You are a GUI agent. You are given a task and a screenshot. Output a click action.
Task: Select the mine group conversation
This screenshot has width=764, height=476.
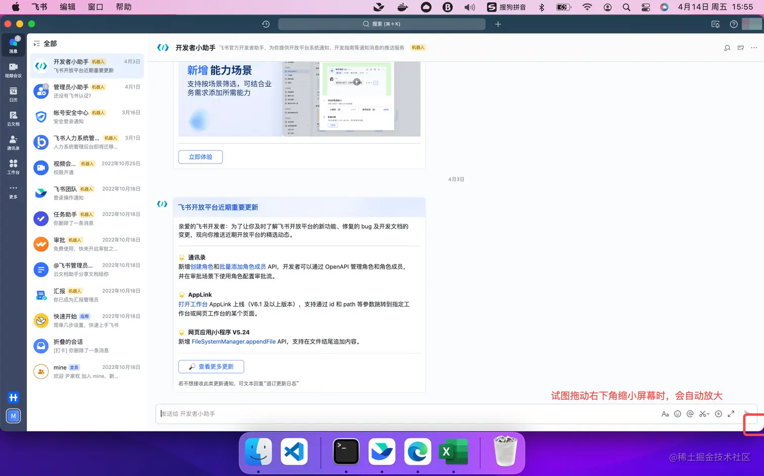87,372
